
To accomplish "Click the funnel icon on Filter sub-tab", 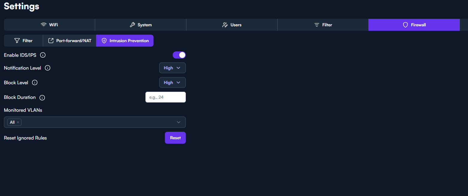I will tap(17, 41).
